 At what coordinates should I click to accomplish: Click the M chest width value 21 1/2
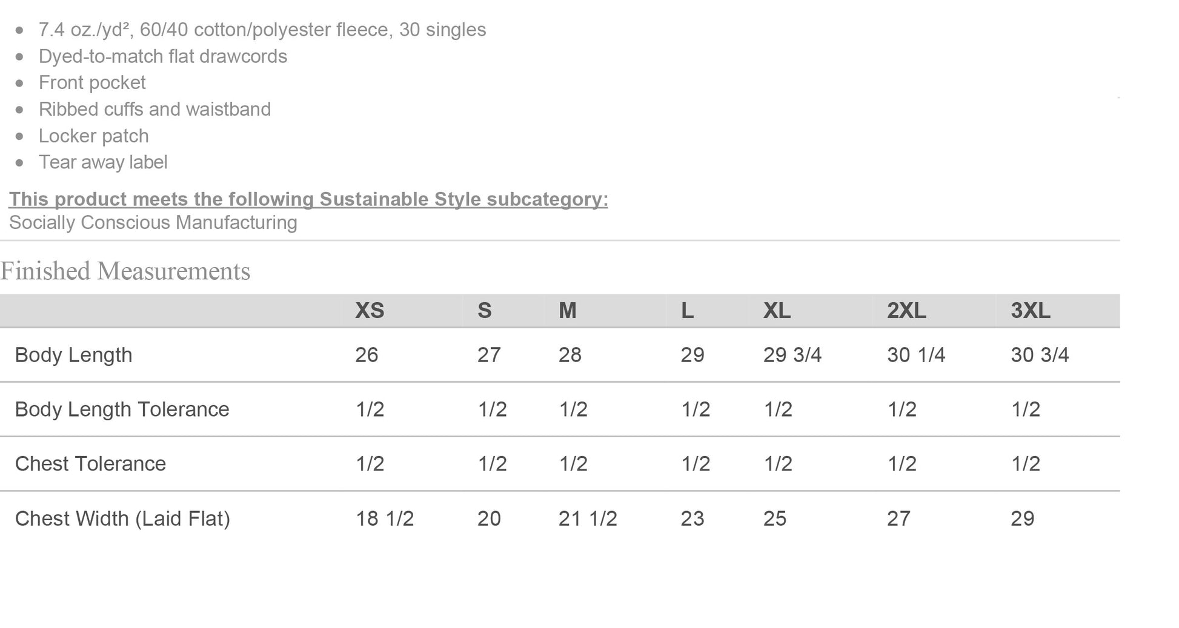pos(588,519)
